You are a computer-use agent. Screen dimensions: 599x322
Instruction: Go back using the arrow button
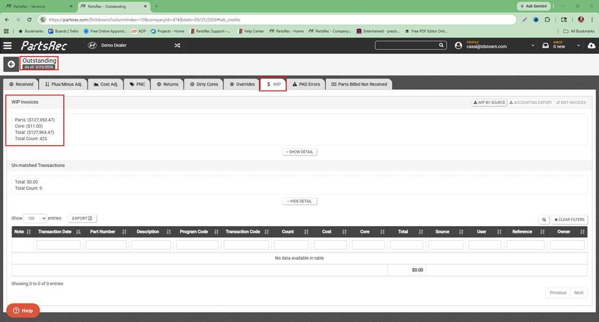click(x=11, y=64)
